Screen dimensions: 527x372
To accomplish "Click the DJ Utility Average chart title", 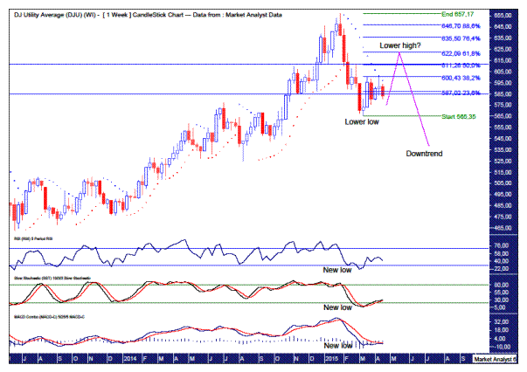I will [x=148, y=15].
